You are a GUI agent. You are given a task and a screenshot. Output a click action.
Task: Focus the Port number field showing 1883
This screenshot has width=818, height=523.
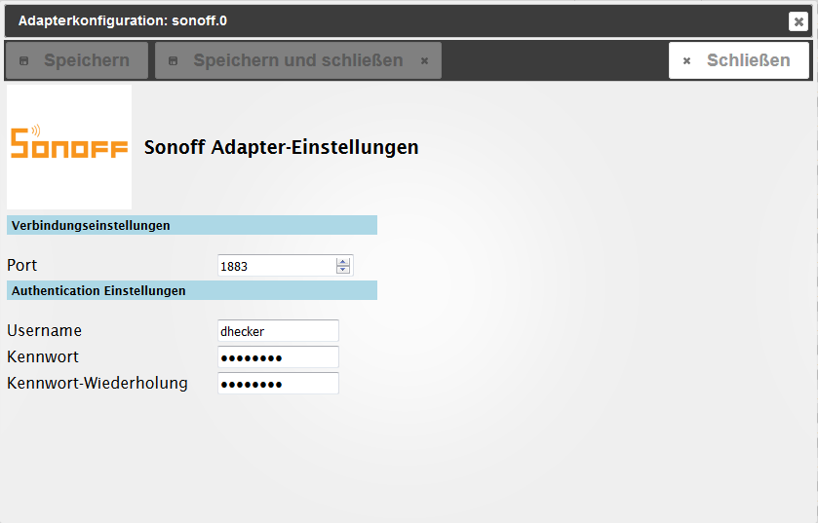coord(277,266)
